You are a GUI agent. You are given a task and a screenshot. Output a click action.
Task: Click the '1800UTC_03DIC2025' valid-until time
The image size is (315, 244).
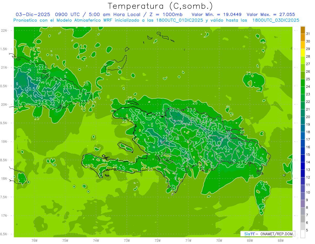point(276,20)
